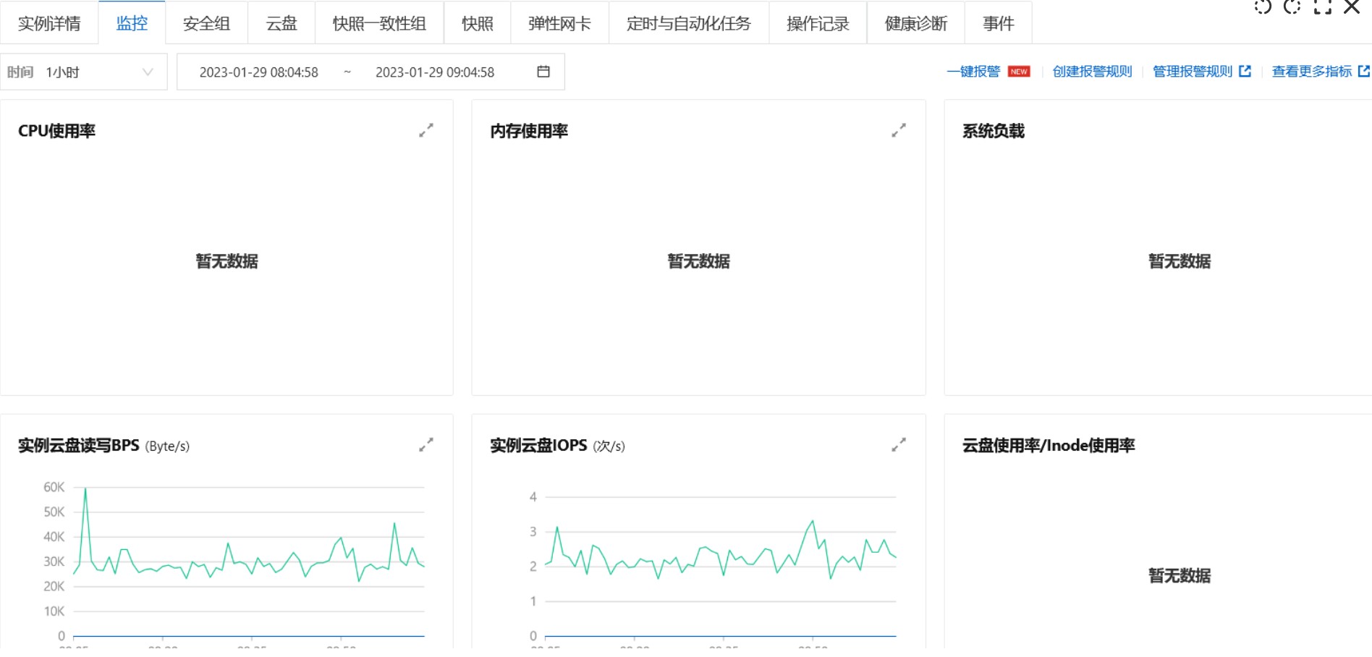The width and height of the screenshot is (1372, 657).
Task: Toggle fullscreen with the top-right corner-brackets icon
Action: pyautogui.click(x=1323, y=7)
